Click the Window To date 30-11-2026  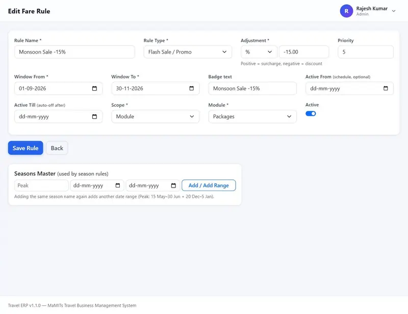(130, 89)
